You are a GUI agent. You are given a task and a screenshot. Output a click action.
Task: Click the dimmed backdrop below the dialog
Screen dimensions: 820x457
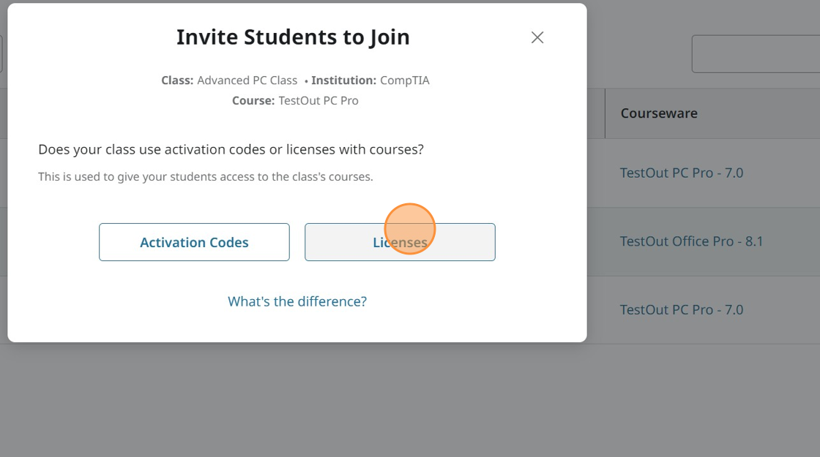pyautogui.click(x=293, y=402)
